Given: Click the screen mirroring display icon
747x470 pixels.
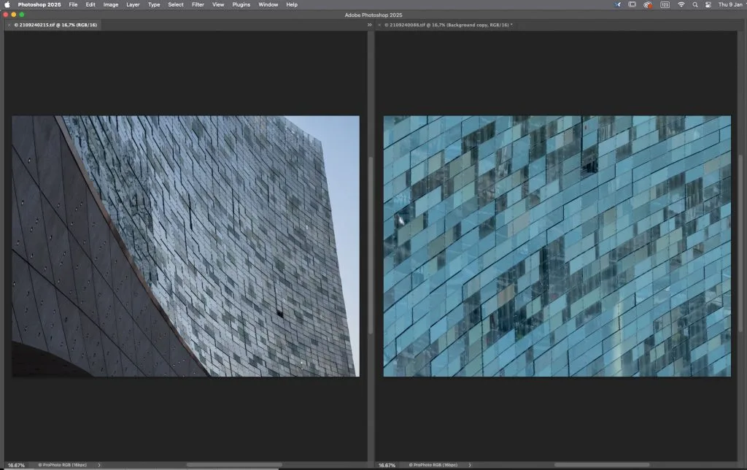Looking at the screenshot, I should coord(632,4).
